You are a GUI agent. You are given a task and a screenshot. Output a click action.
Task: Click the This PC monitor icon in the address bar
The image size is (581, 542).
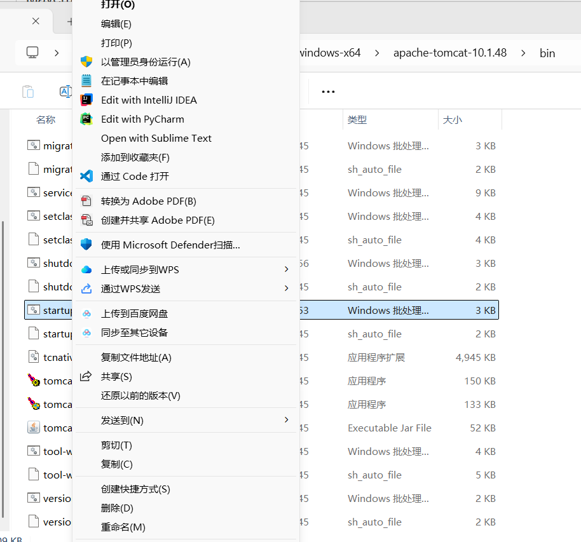point(32,53)
